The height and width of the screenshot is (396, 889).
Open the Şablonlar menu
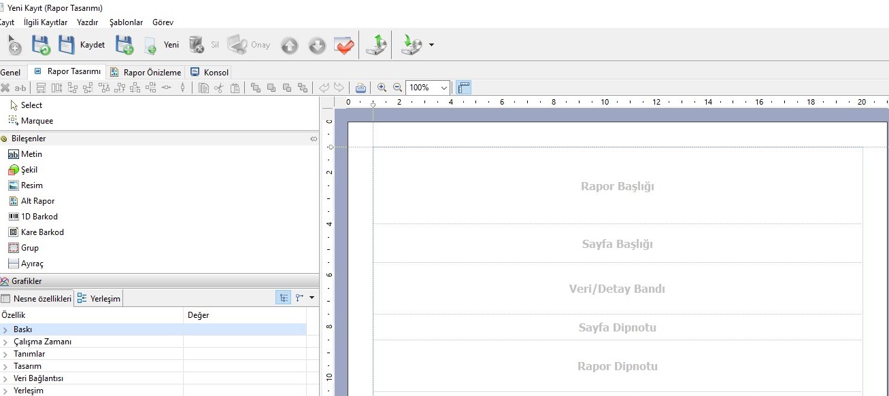point(126,22)
